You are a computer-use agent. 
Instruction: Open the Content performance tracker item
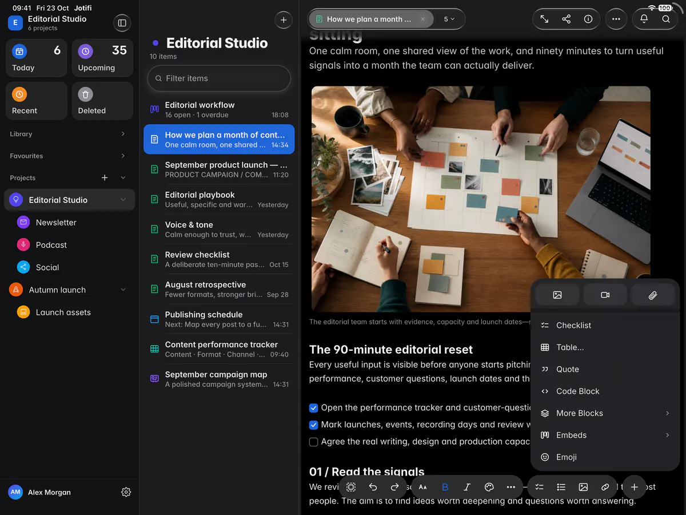(x=219, y=349)
